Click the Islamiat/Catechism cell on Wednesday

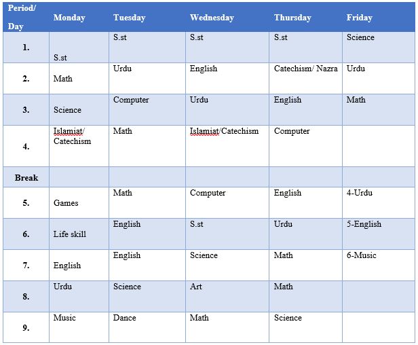(227, 146)
